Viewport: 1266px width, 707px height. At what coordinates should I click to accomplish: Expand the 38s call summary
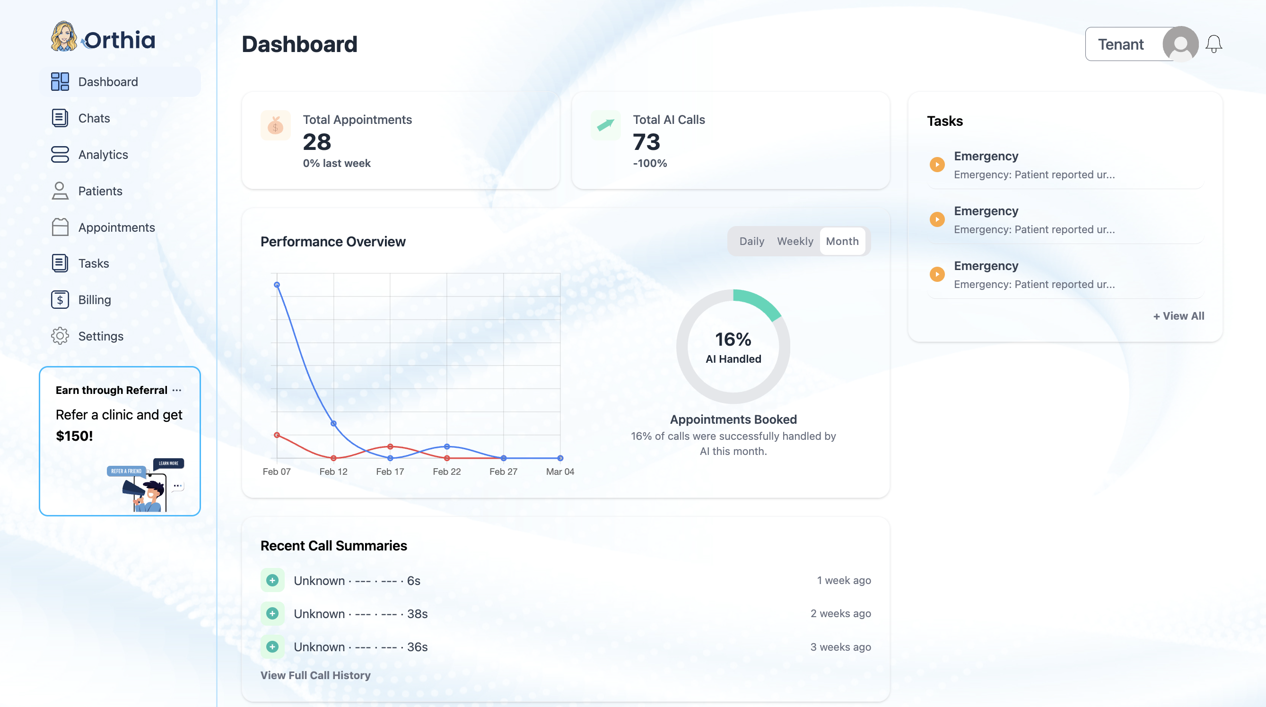coord(272,613)
